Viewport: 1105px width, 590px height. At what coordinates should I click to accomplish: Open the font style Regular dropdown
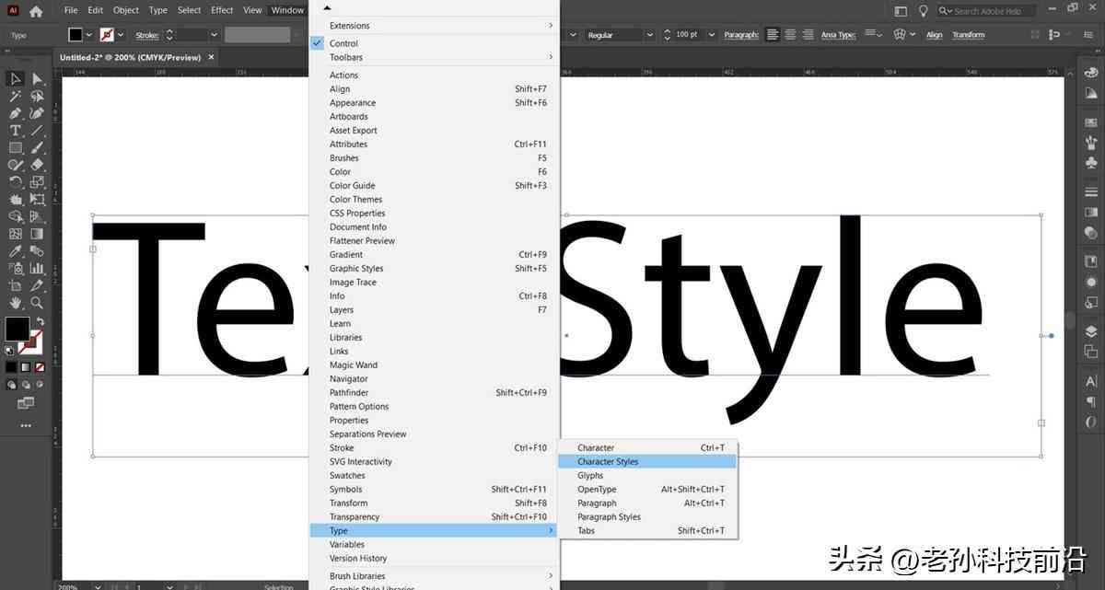[650, 35]
